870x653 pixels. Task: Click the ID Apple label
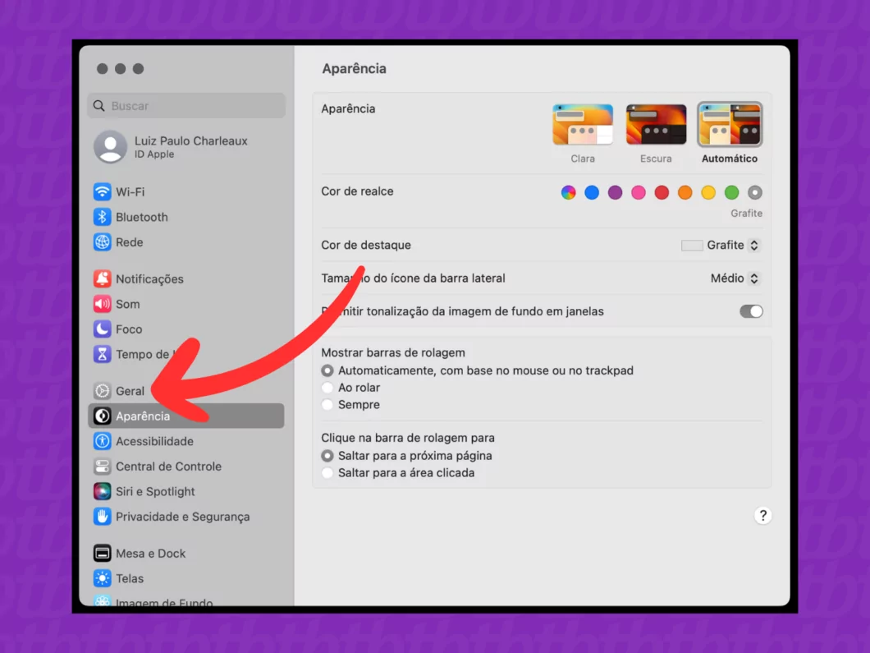(154, 154)
